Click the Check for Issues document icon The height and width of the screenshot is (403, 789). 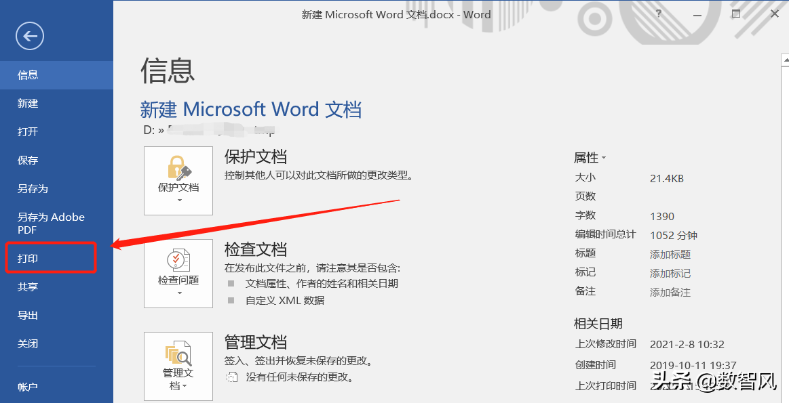click(178, 261)
